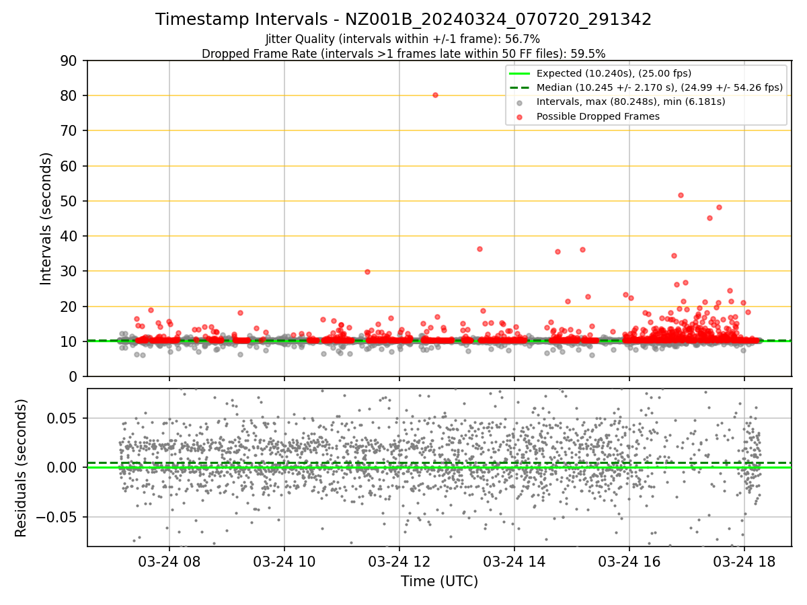Screen dimensions: 807x605
Task: Click the Residuals (seconds) y-axis label
Action: (22, 468)
